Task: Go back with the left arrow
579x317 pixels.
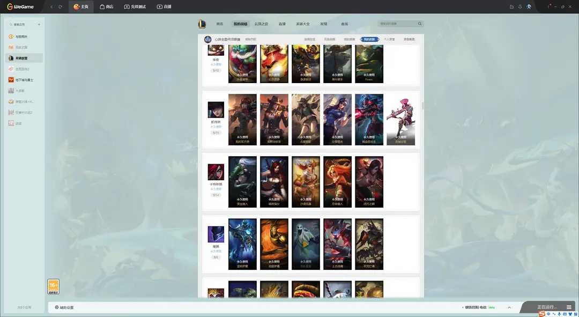Action: click(x=51, y=6)
